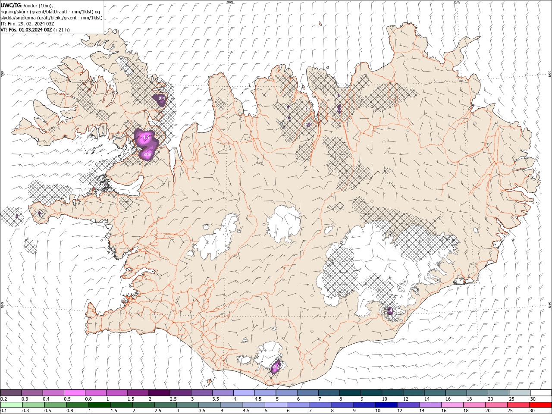
Task: Click the 0.2 swatch in upper snow legend
Action: point(11,393)
